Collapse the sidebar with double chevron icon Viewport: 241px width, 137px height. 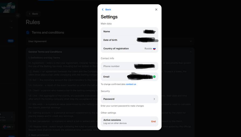tap(18, 16)
